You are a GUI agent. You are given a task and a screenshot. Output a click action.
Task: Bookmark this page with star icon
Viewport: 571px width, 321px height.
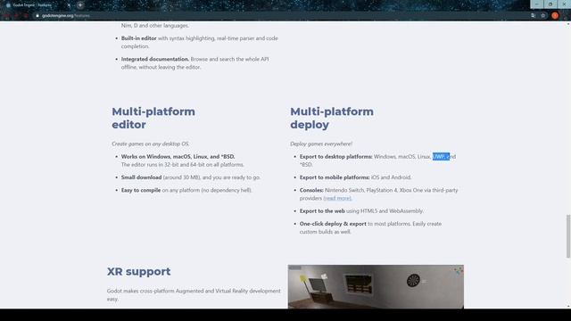pos(543,16)
